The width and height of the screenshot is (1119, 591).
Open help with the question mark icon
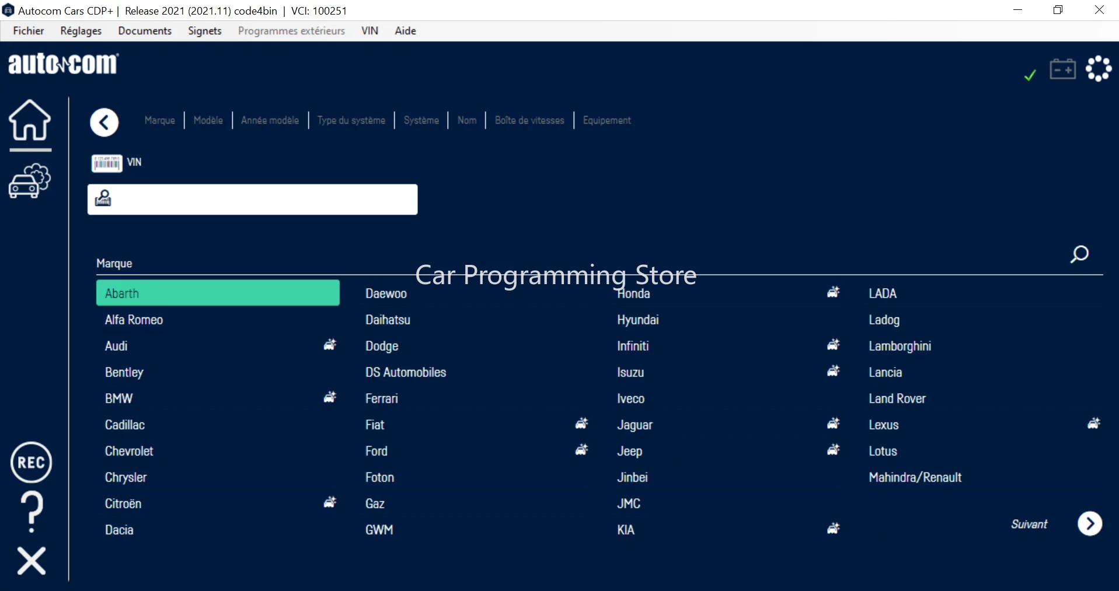click(x=32, y=512)
